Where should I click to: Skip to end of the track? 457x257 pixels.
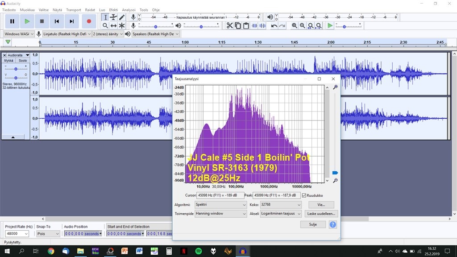(72, 21)
